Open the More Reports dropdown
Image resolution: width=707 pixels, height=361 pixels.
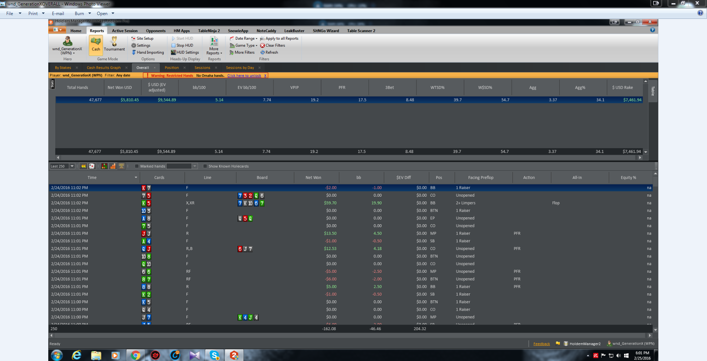[x=214, y=46]
